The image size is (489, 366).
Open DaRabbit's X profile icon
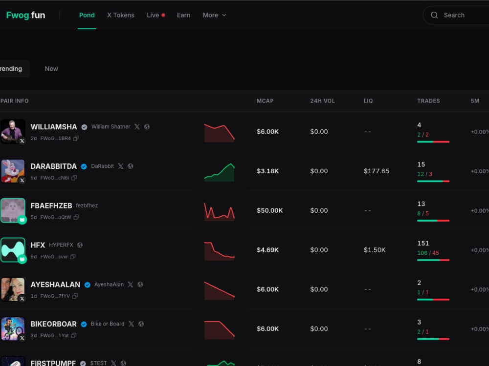click(120, 166)
